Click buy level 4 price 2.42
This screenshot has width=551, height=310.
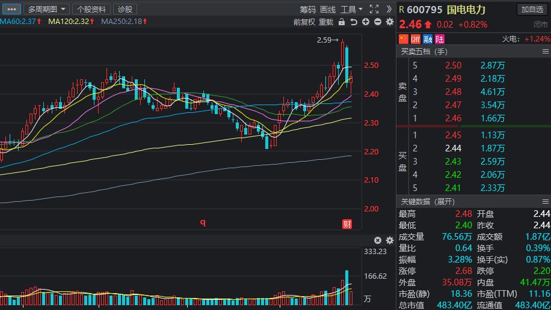coord(453,174)
